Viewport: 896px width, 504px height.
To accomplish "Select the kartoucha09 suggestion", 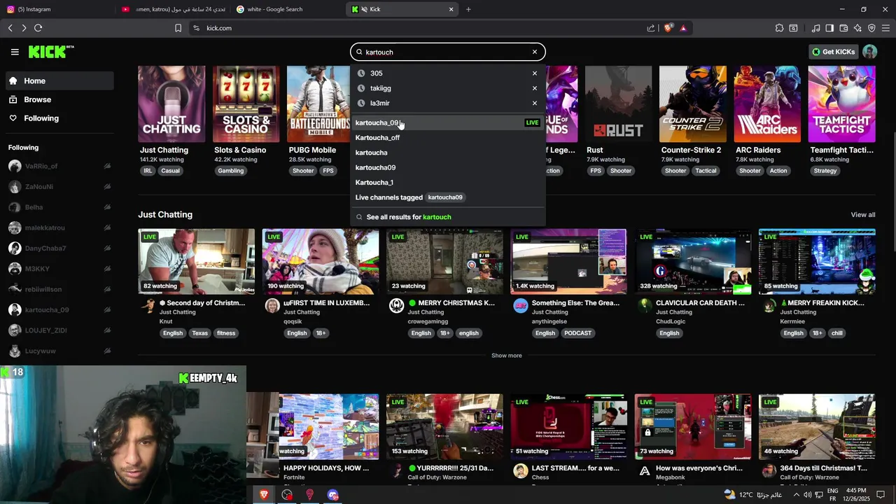I will pyautogui.click(x=447, y=167).
